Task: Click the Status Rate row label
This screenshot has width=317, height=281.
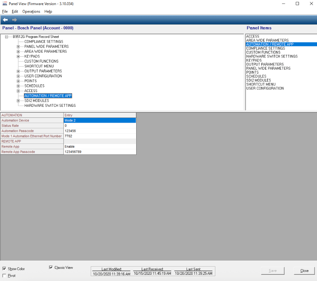Action: [x=32, y=126]
